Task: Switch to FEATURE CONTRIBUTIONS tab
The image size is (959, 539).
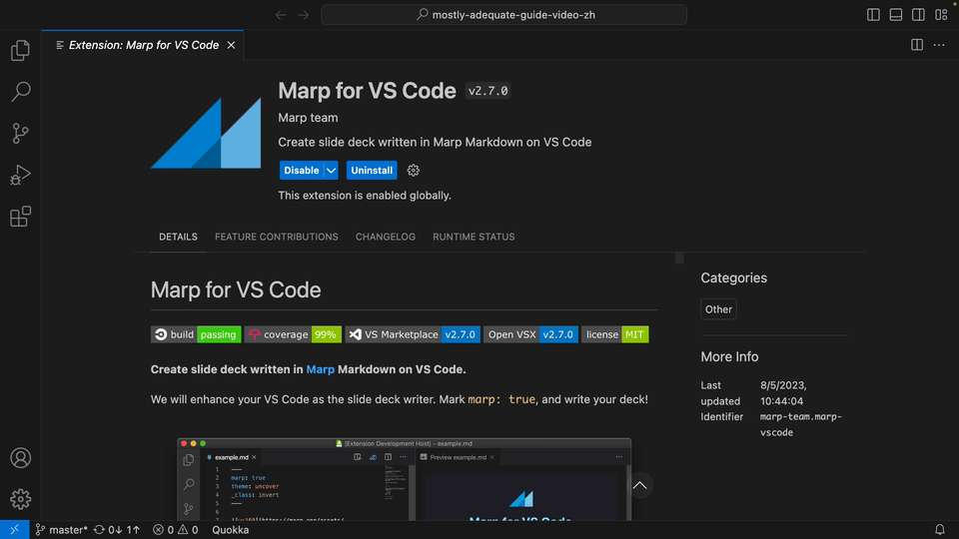Action: [x=277, y=238]
